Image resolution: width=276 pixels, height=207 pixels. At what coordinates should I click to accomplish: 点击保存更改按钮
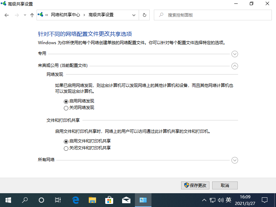195,185
